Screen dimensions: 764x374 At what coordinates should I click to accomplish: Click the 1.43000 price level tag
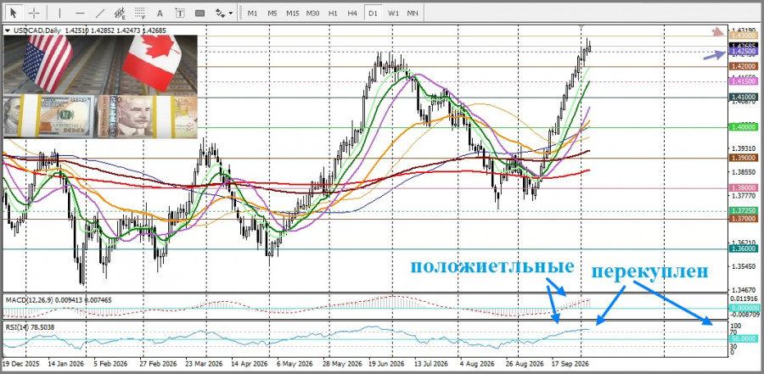pyautogui.click(x=744, y=36)
